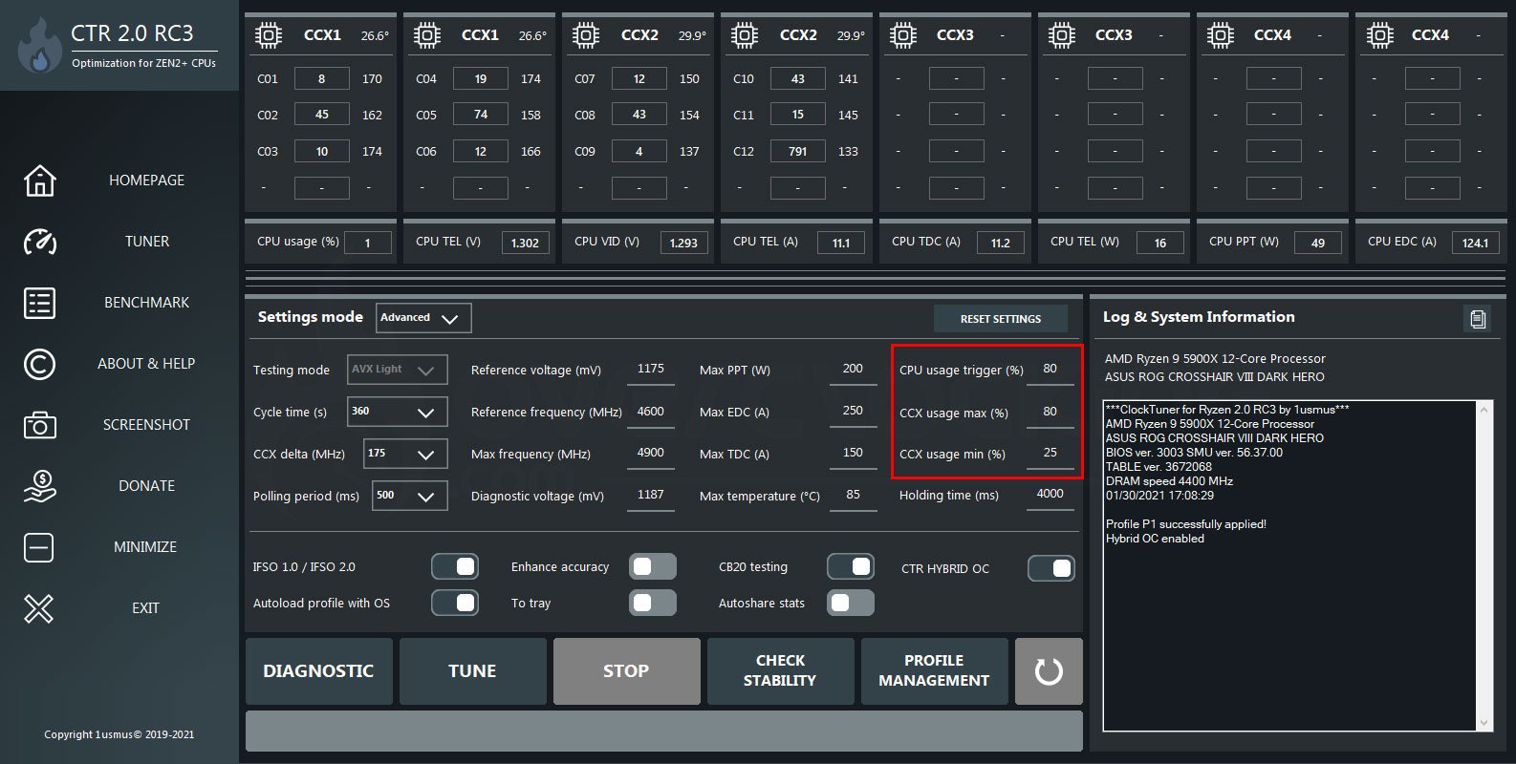
Task: Click CHECK STABILITY
Action: 780,671
